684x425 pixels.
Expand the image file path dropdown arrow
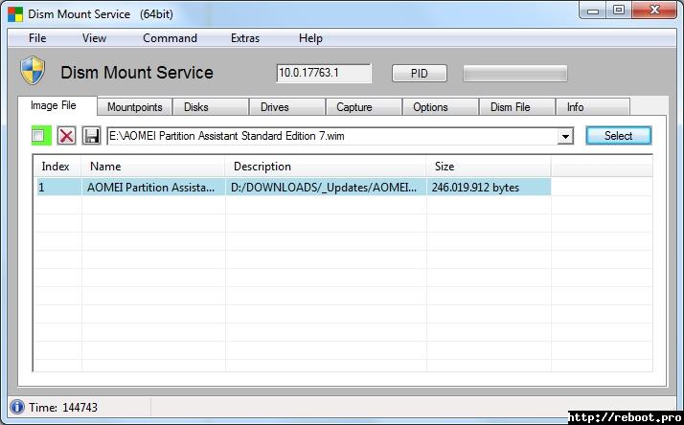tap(565, 136)
